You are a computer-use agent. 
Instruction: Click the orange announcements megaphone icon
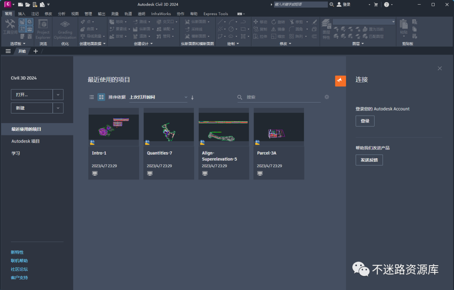pyautogui.click(x=340, y=81)
